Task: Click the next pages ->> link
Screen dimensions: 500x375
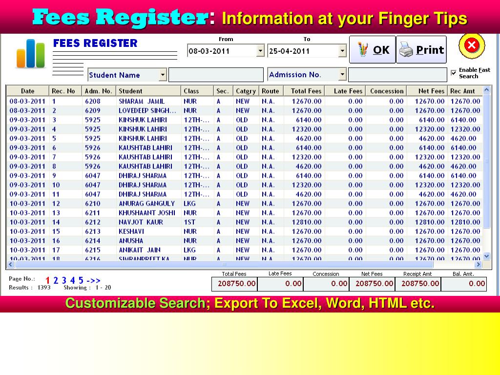Action: click(93, 280)
